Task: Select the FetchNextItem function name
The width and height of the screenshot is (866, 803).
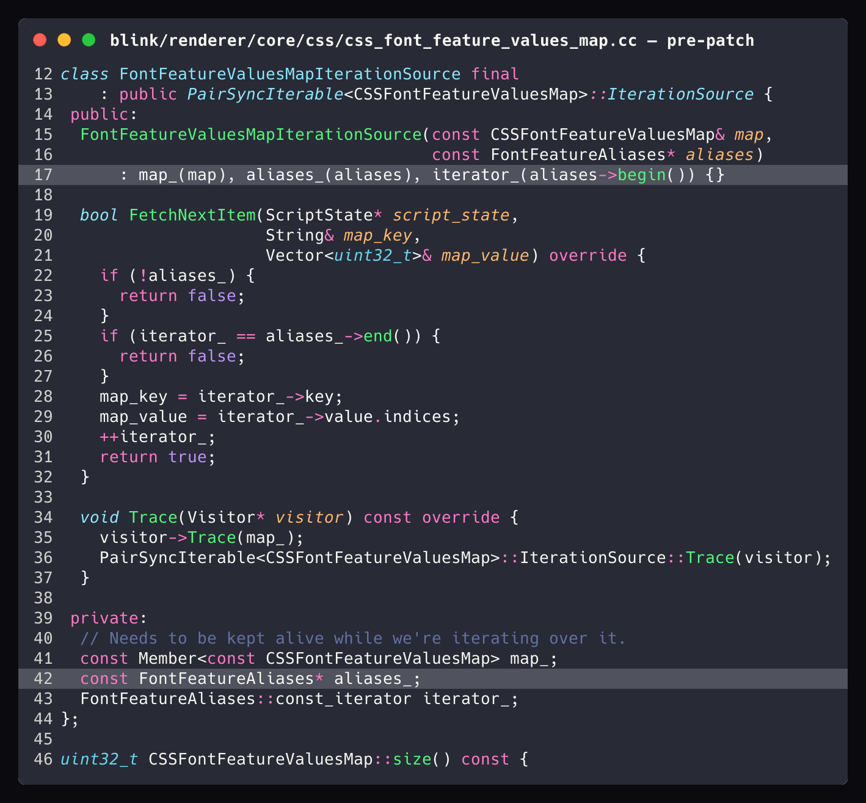Action: coord(192,215)
